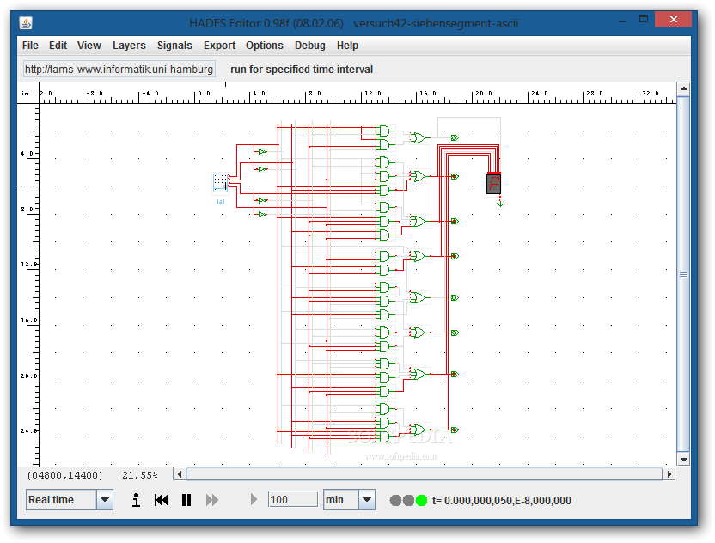Screen dimensions: 715x543
Task: Open the Real time mode dropdown
Action: [105, 500]
